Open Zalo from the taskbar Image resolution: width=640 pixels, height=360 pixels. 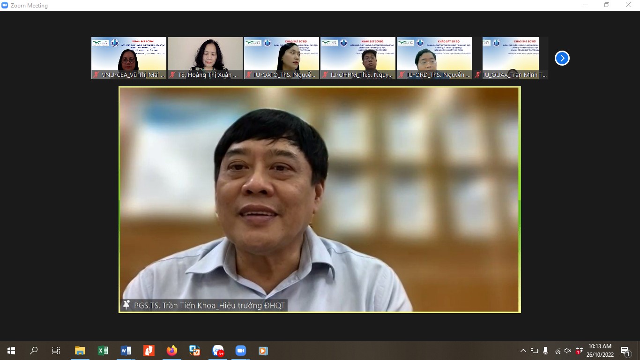tap(218, 351)
